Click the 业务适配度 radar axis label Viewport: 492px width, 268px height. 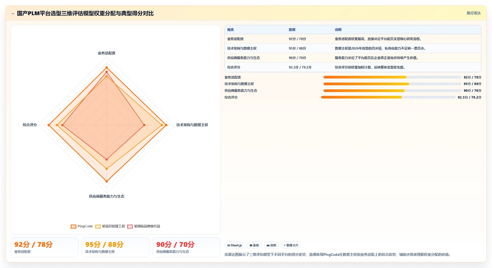click(107, 53)
